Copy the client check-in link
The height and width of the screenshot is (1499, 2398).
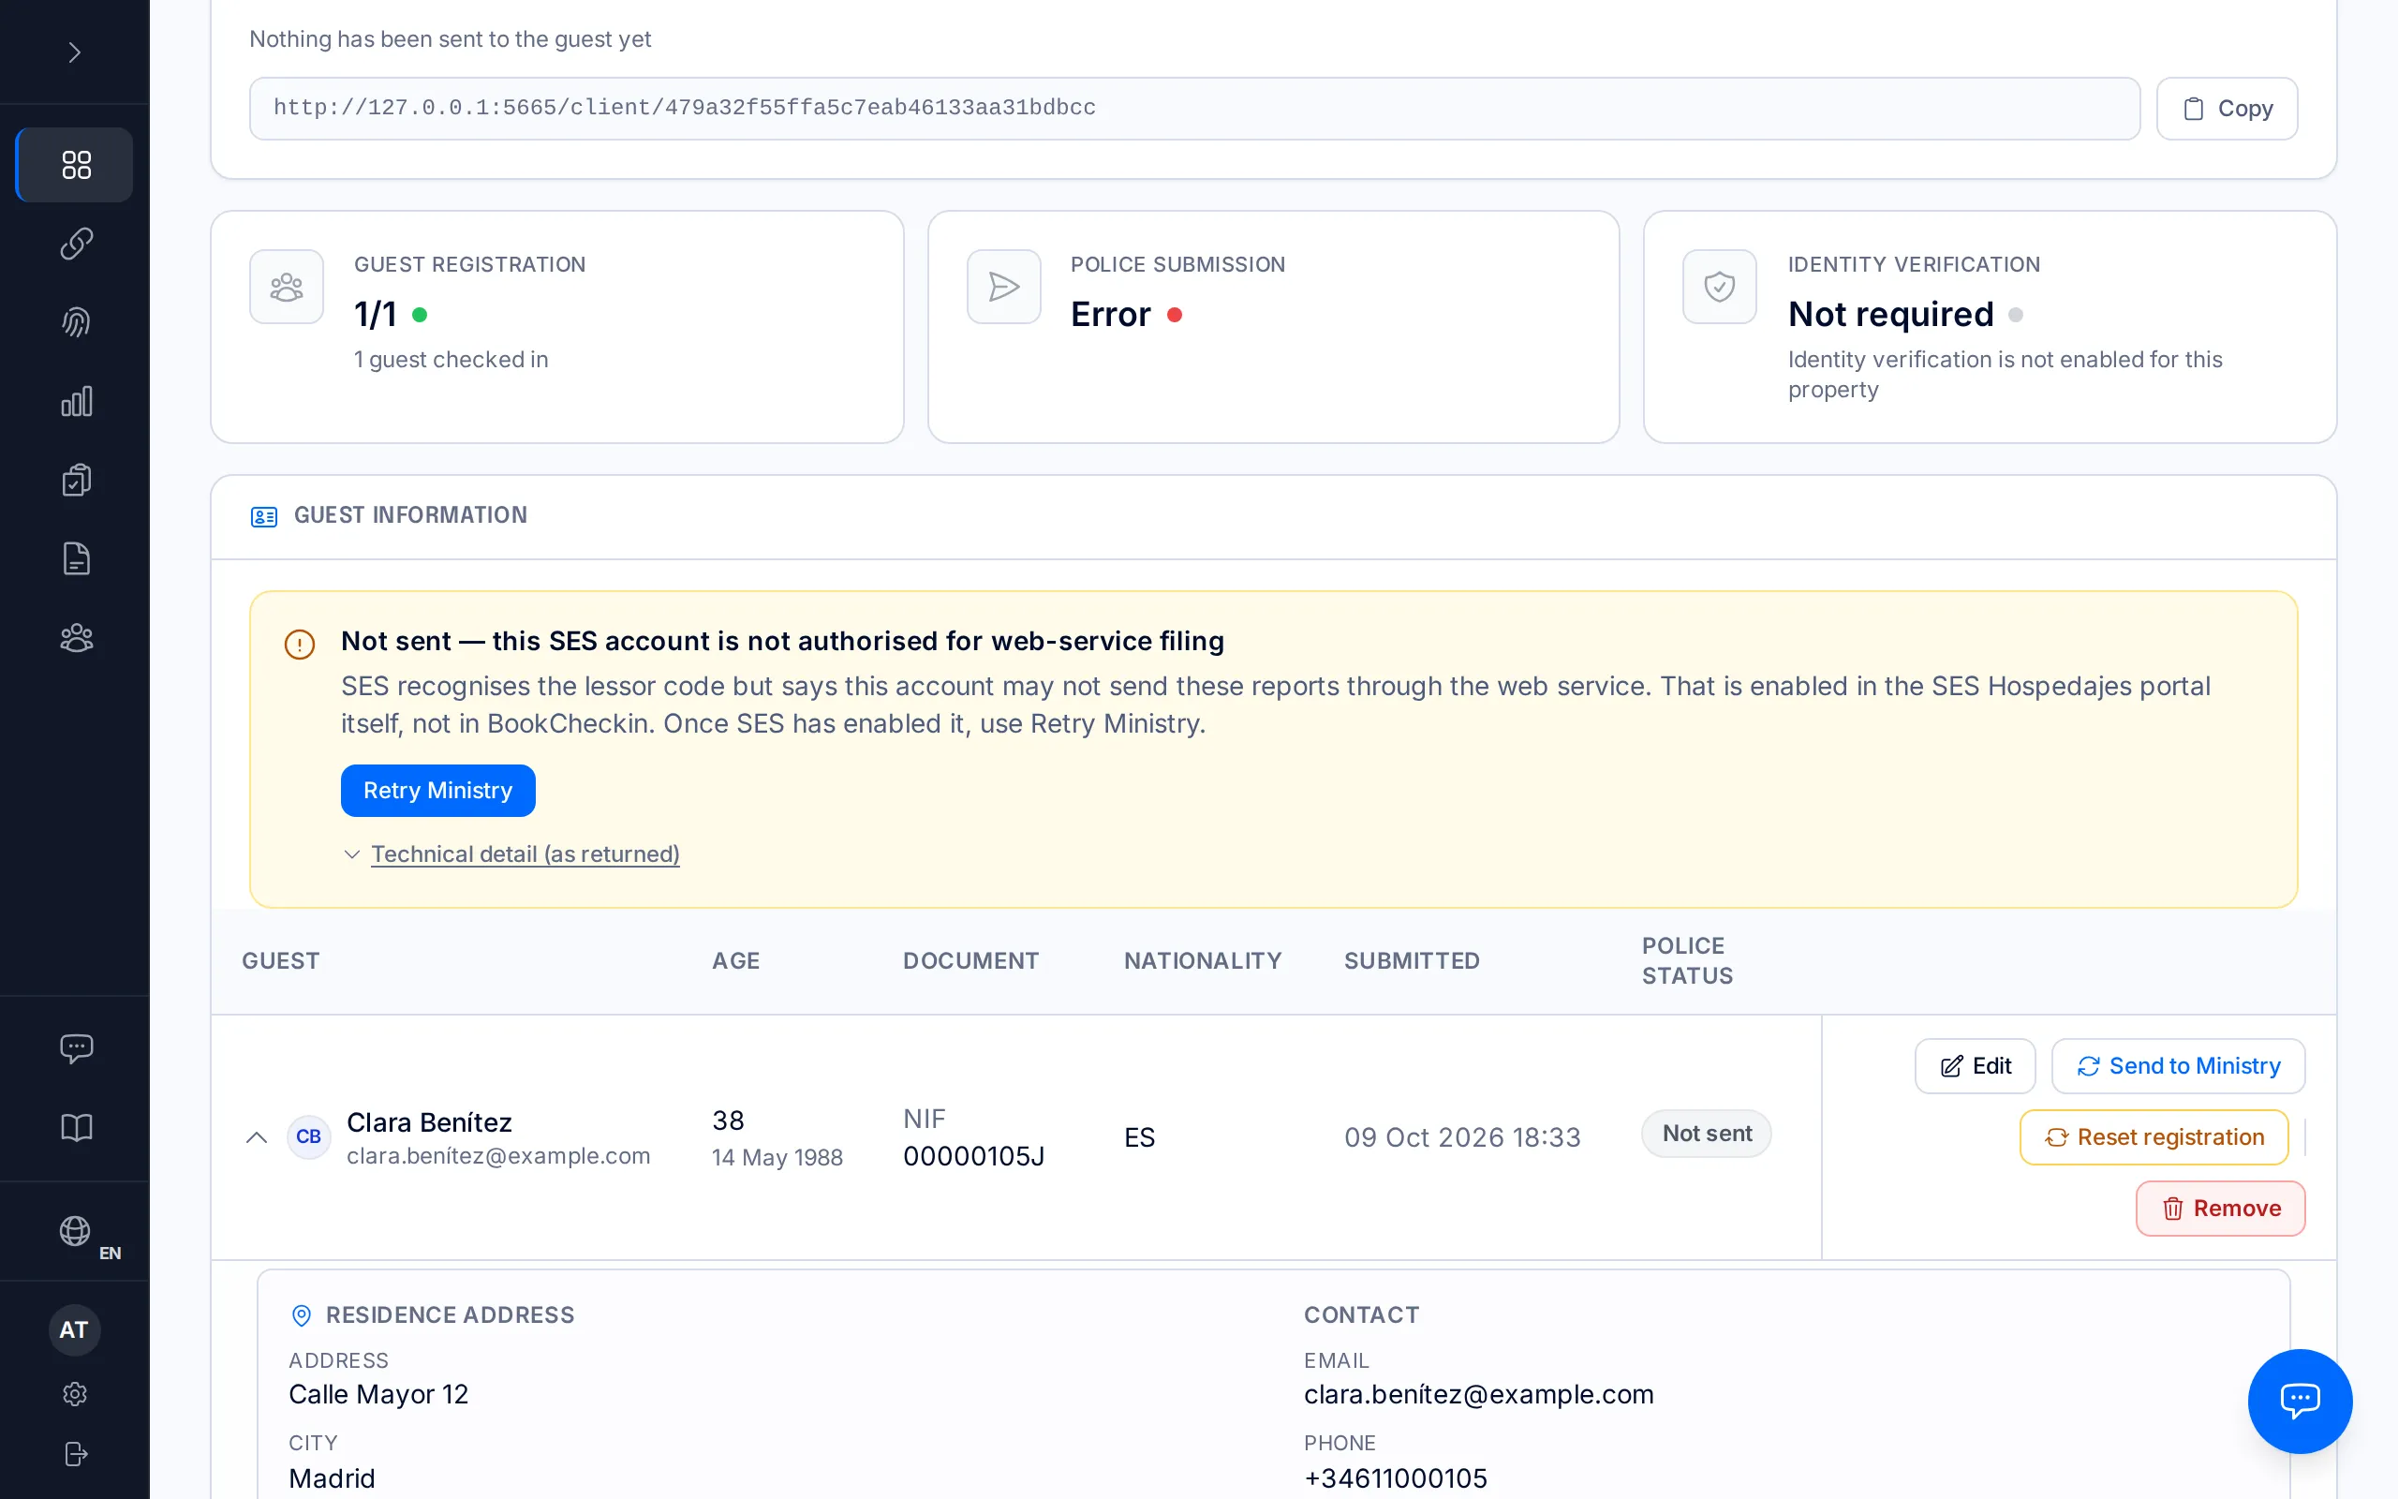(2227, 109)
